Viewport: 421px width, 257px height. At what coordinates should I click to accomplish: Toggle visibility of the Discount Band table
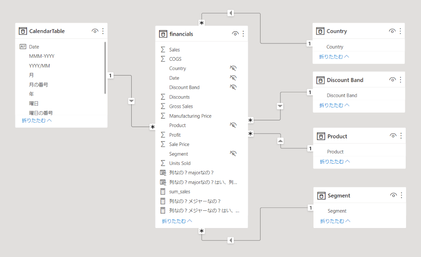point(392,80)
